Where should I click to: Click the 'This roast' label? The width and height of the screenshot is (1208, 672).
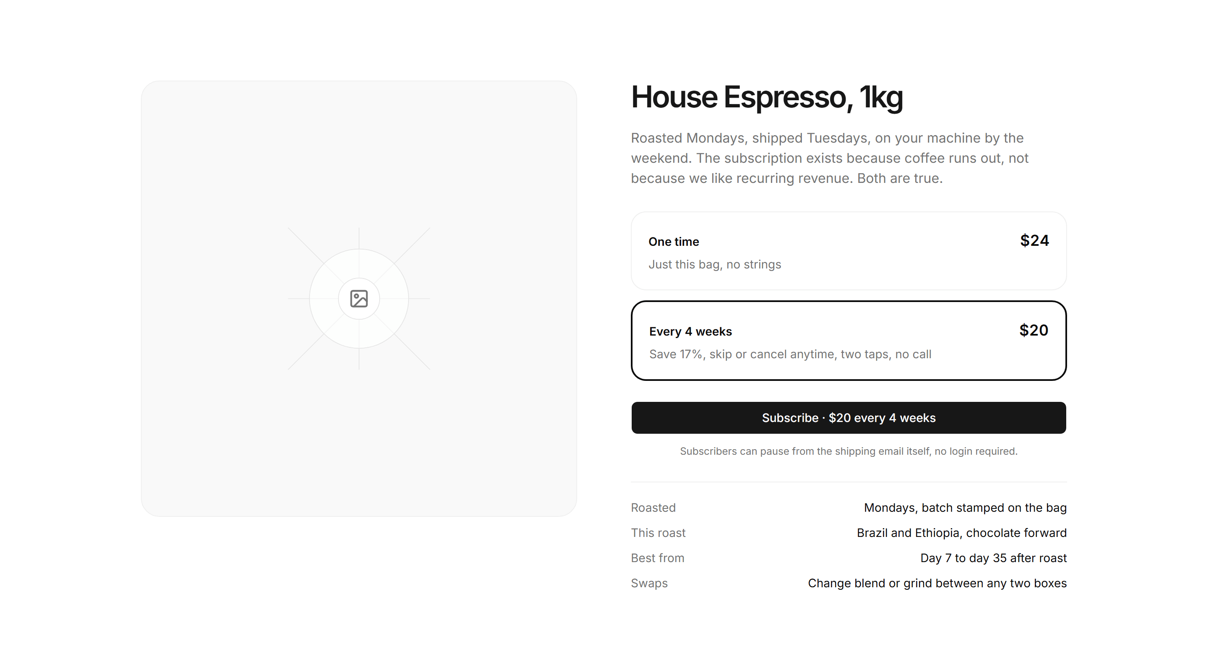(x=658, y=533)
